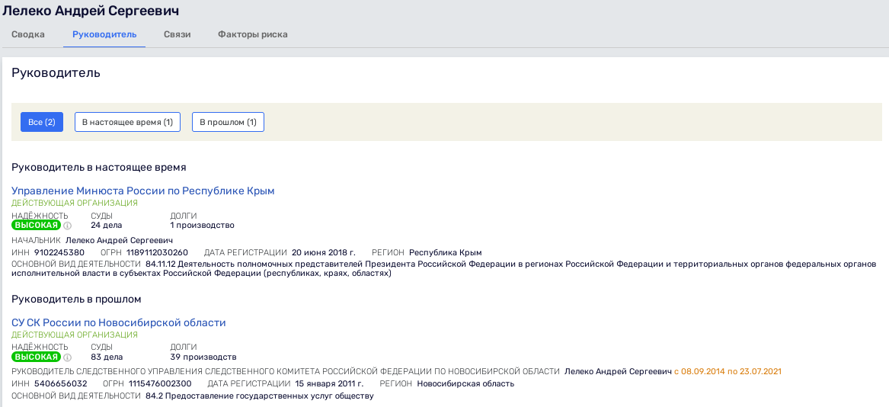Screen dimensions: 889x407
Task: Click the Руководитель в прошлом heading
Action: click(76, 299)
